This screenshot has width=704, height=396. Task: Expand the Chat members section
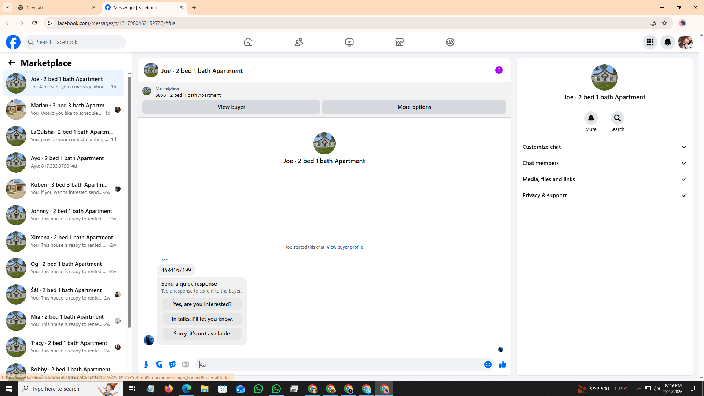pyautogui.click(x=604, y=163)
